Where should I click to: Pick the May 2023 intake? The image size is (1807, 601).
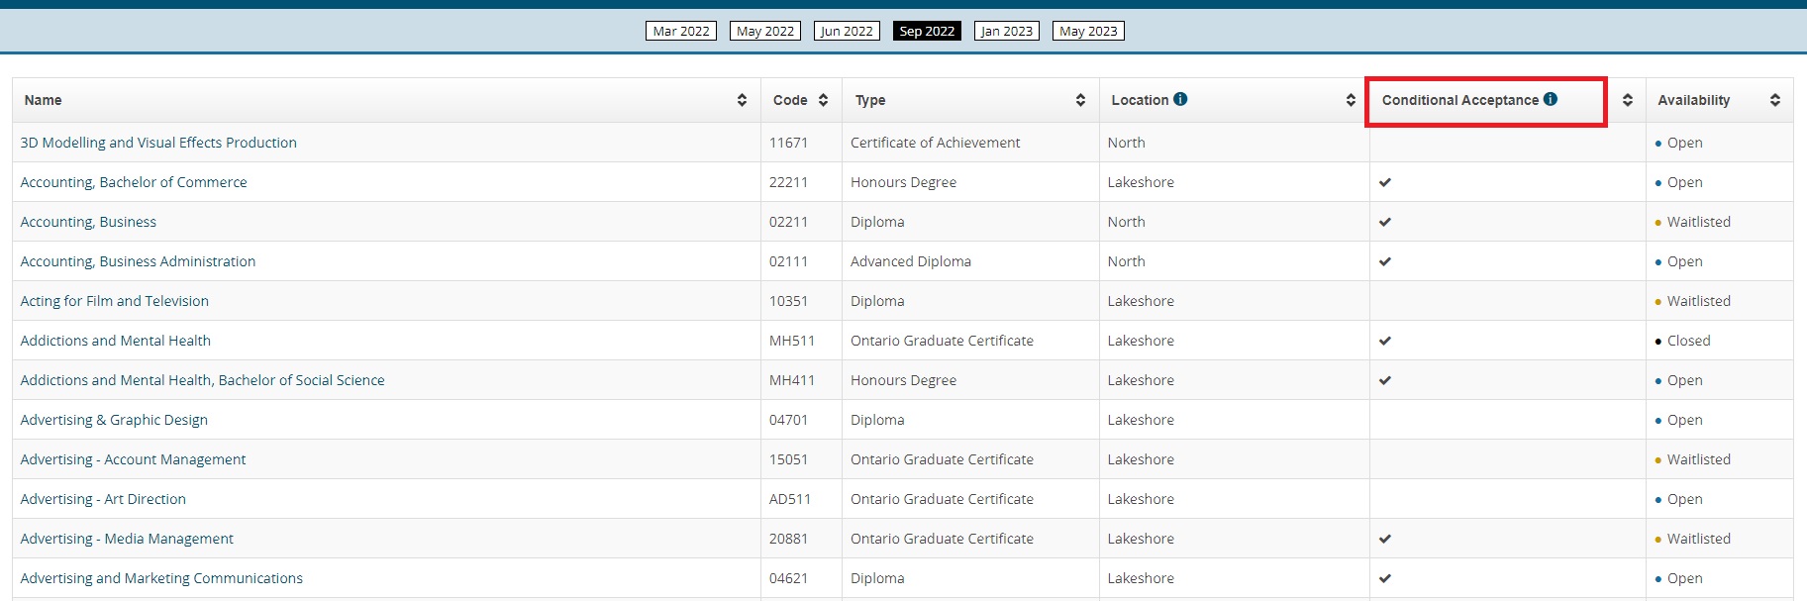[1088, 31]
